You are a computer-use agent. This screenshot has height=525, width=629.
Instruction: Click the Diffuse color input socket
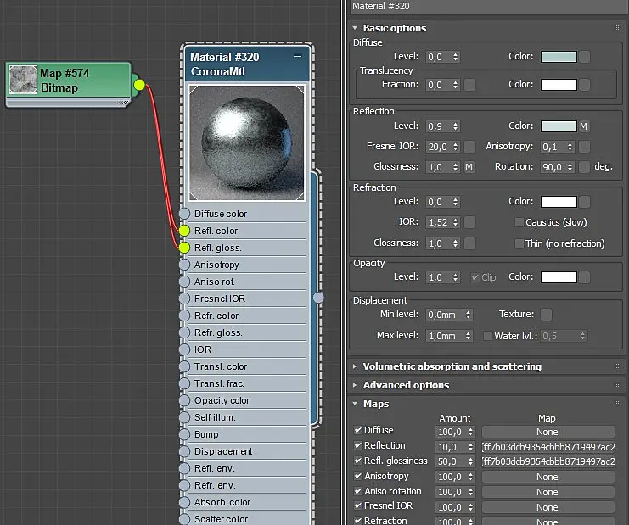point(184,214)
